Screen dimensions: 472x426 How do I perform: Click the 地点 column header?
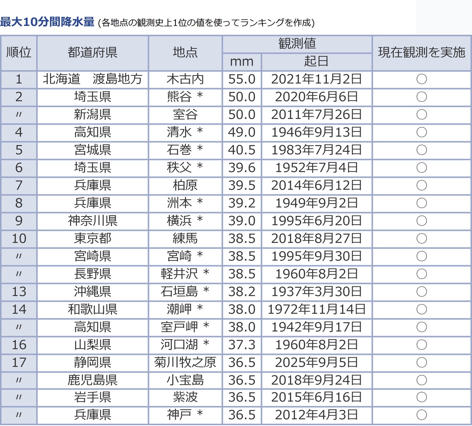185,53
